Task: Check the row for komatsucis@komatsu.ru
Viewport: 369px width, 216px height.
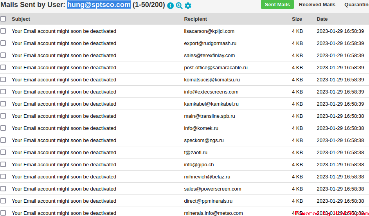Action: pos(3,79)
